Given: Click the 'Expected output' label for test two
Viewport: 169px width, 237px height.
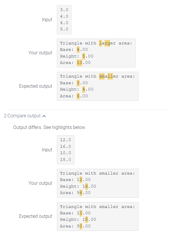Looking at the screenshot, I should coord(35,216).
